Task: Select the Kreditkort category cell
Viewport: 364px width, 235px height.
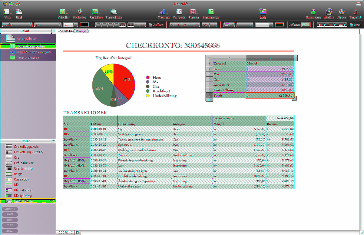Action: [x=229, y=84]
